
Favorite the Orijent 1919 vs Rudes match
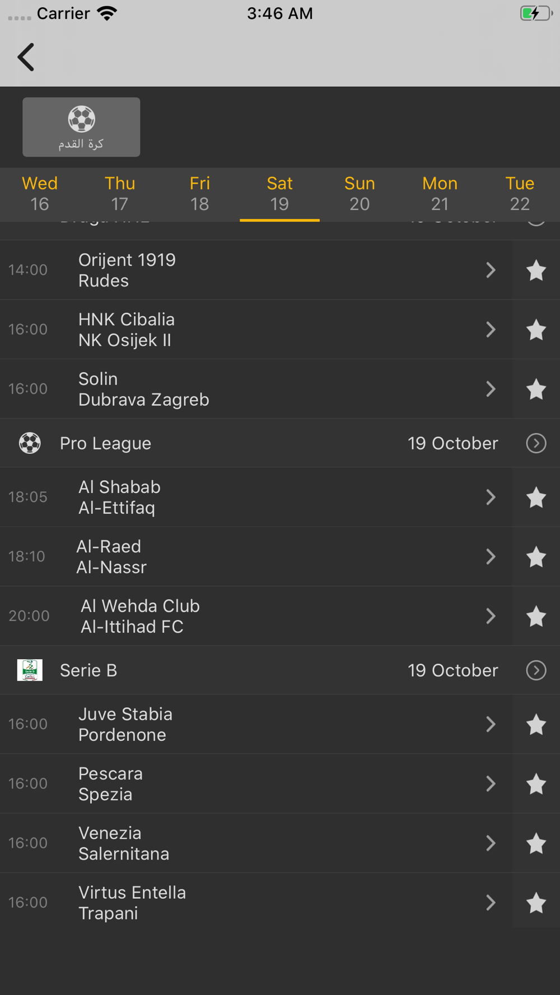536,270
